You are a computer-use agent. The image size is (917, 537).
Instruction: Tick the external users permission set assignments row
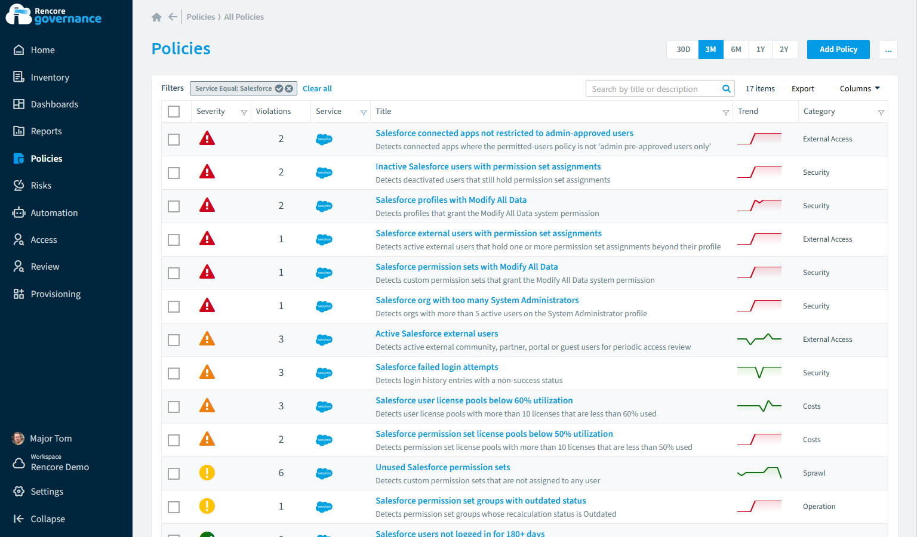pyautogui.click(x=174, y=240)
